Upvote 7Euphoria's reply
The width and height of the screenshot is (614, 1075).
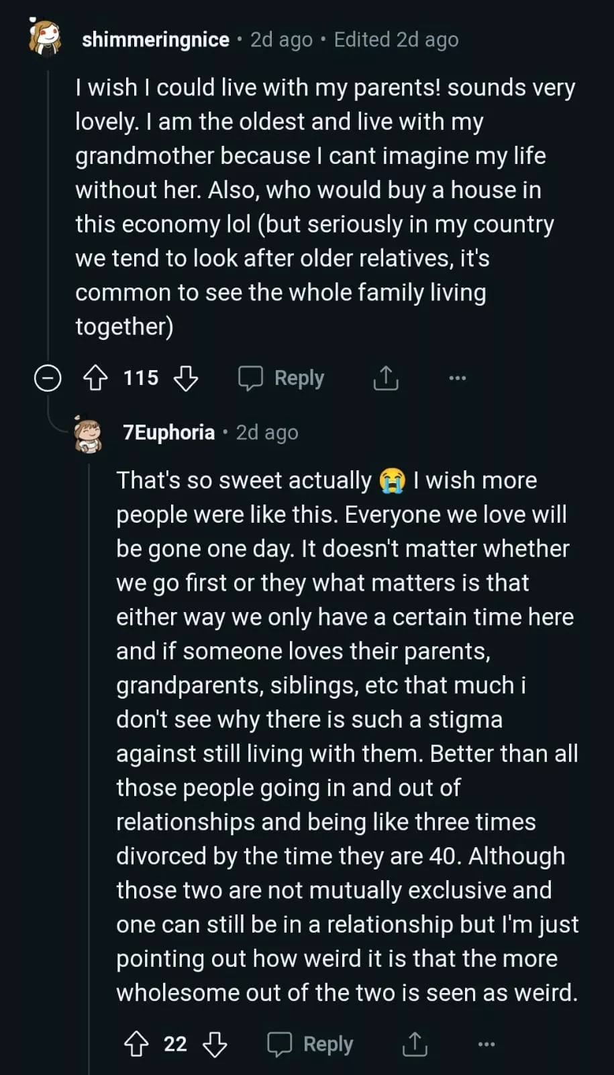[x=137, y=1044]
